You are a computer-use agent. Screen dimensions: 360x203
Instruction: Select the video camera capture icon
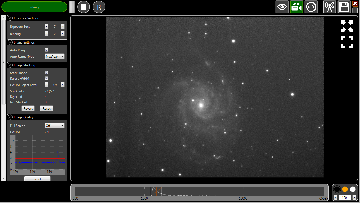pos(296,7)
